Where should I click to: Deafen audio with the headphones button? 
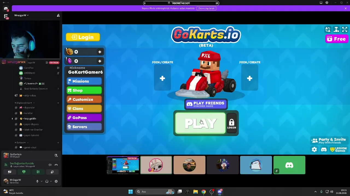coord(47,181)
